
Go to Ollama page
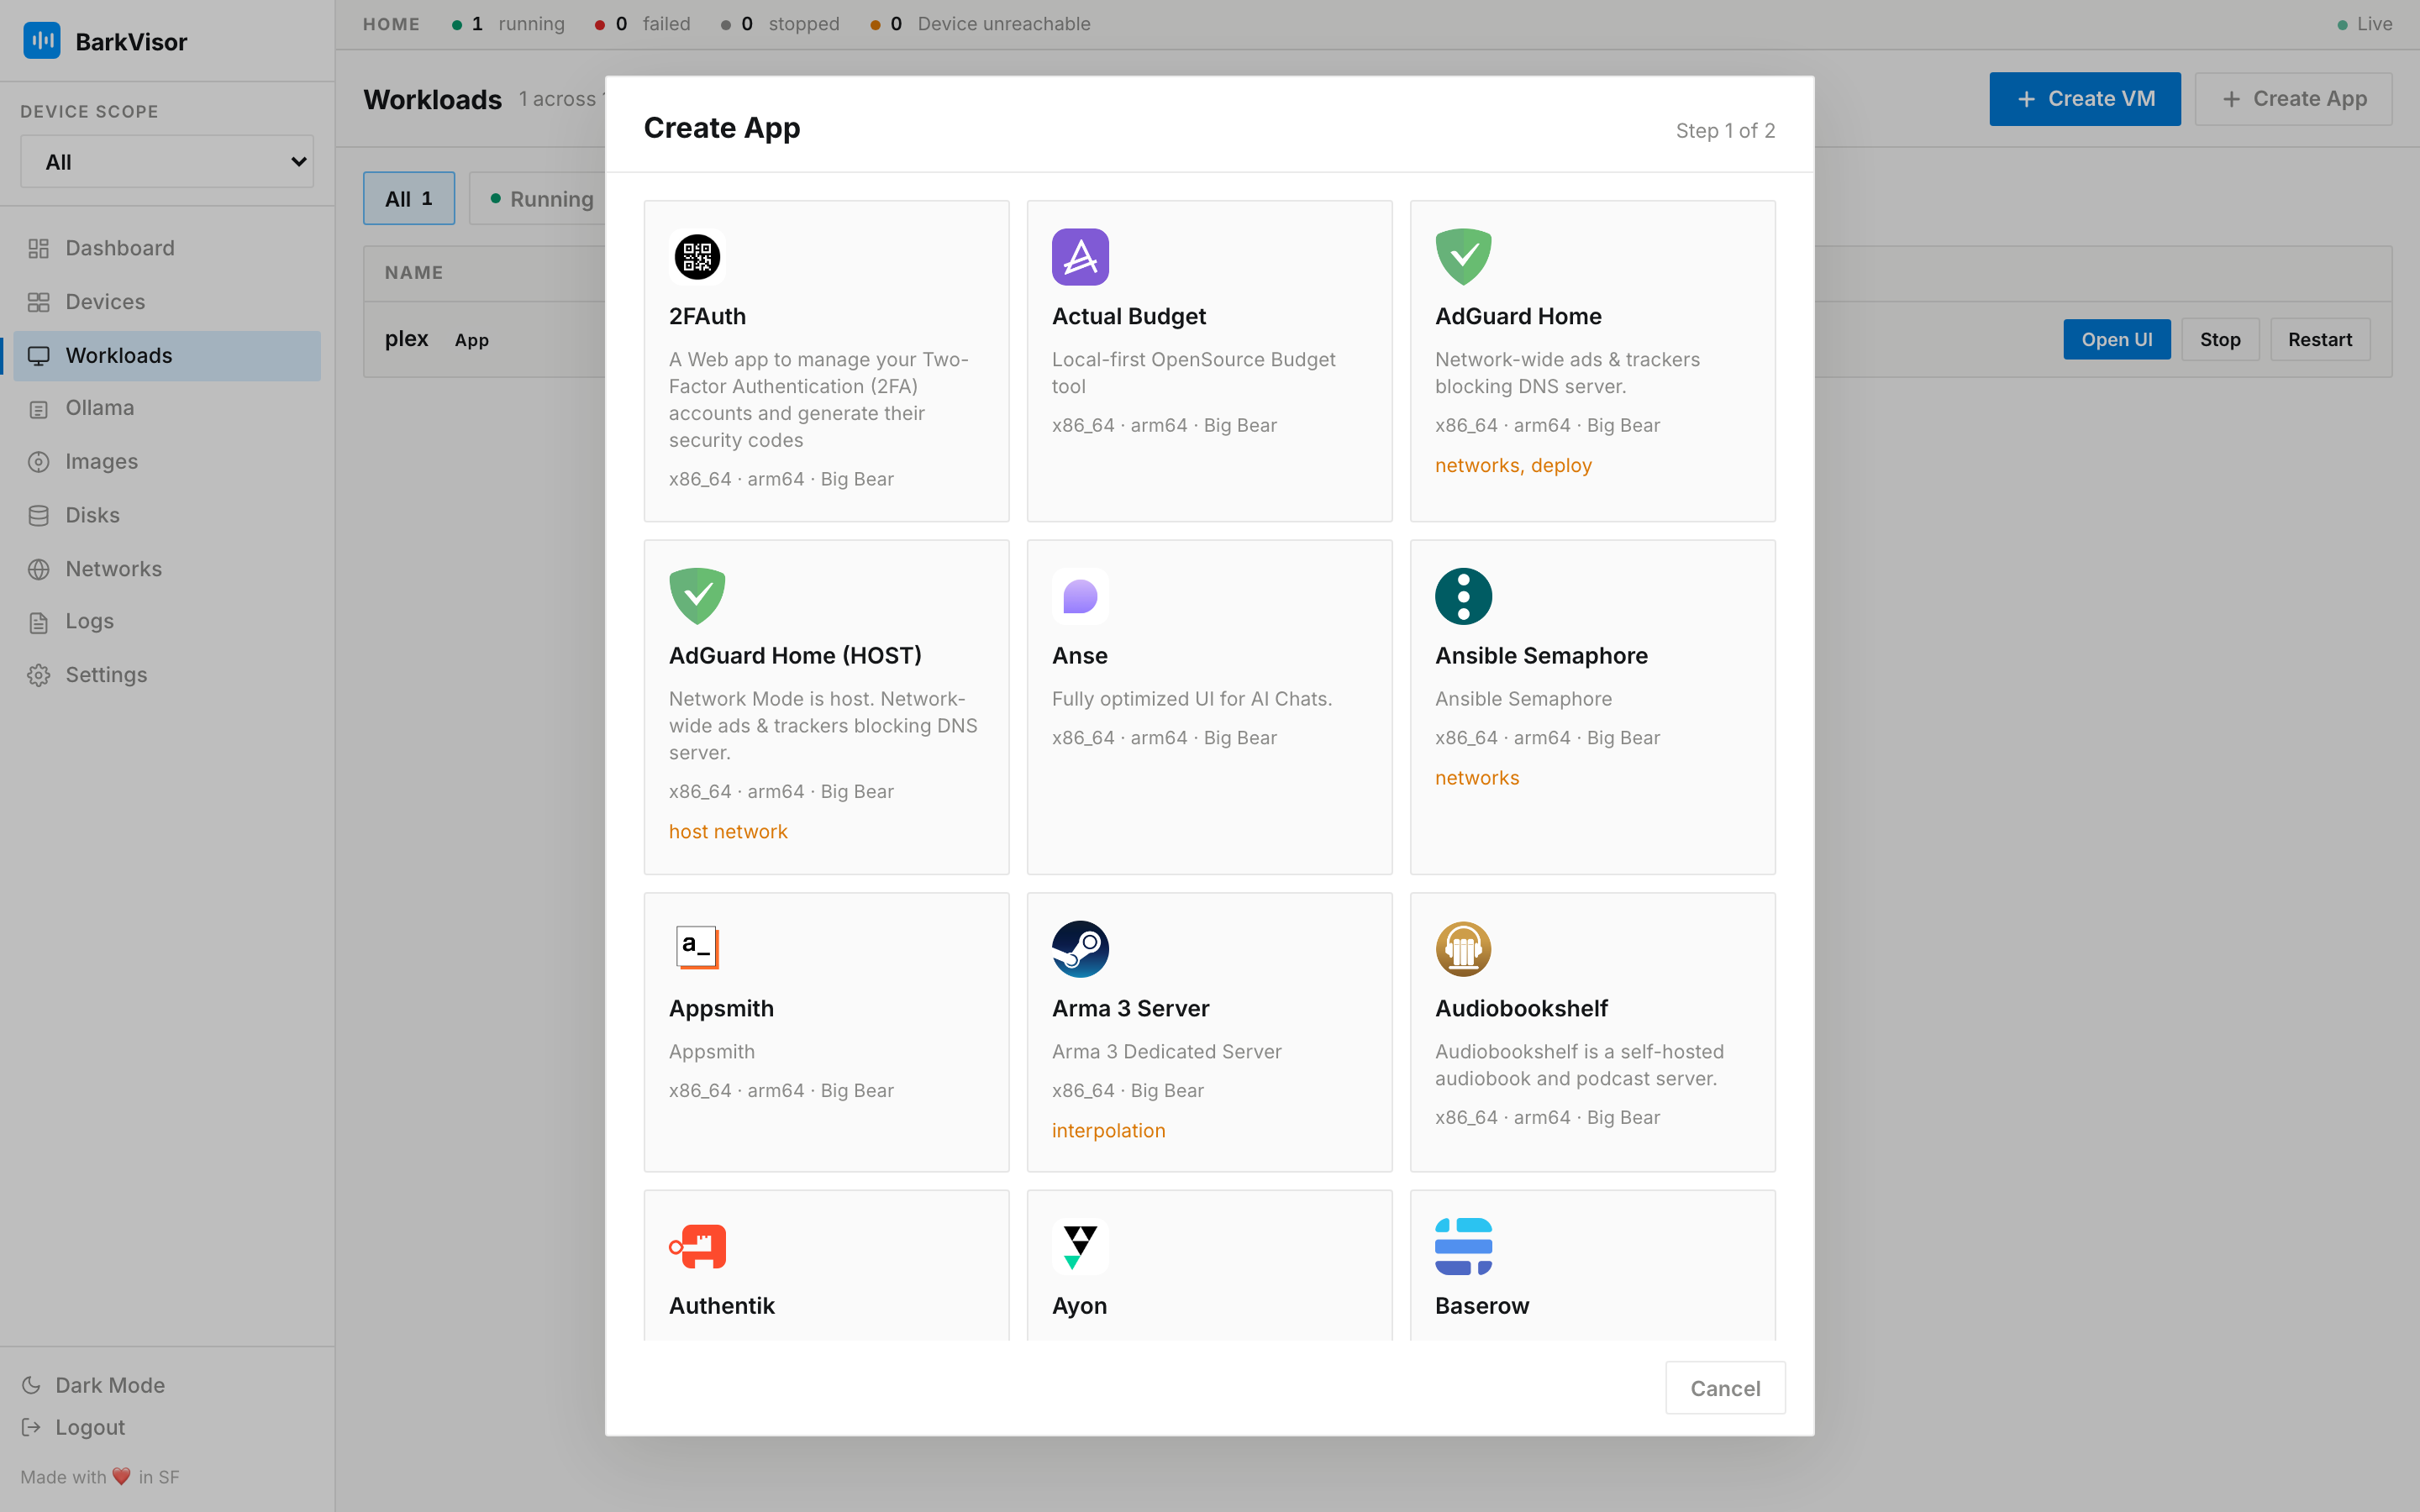tap(167, 408)
